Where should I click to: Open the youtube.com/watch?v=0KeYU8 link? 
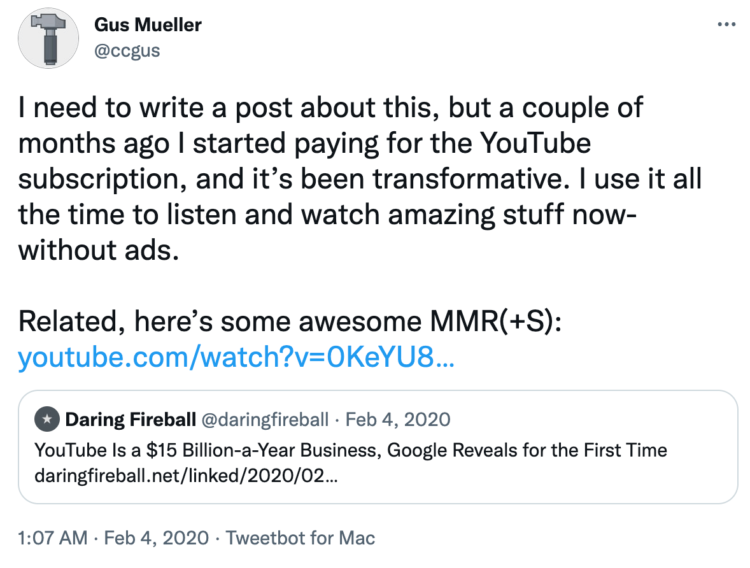tap(236, 357)
